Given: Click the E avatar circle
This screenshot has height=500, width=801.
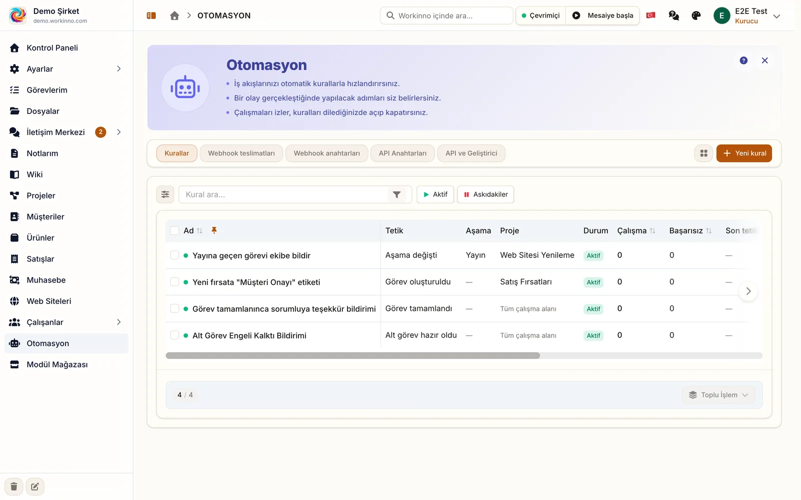Looking at the screenshot, I should click(x=721, y=15).
